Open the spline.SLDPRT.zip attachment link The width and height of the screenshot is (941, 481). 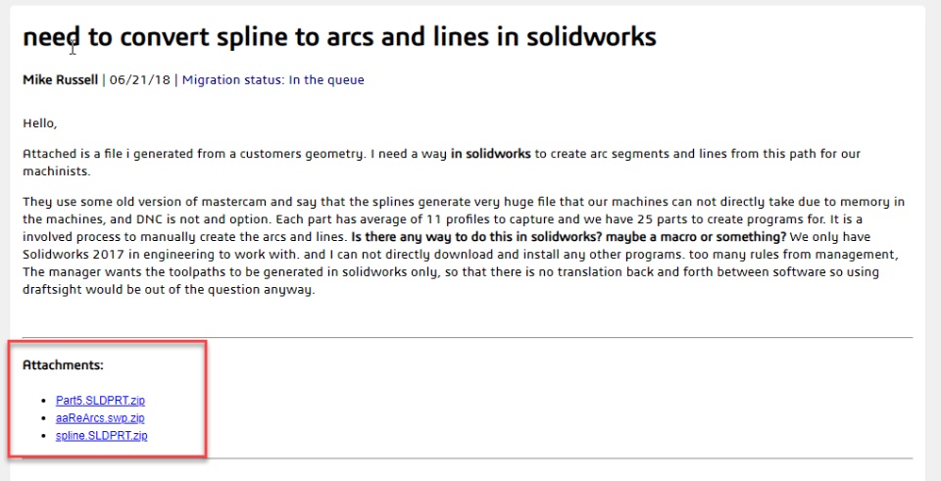pos(101,435)
